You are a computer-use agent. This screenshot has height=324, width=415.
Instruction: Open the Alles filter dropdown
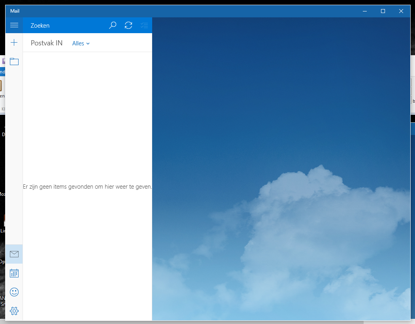[x=81, y=43]
